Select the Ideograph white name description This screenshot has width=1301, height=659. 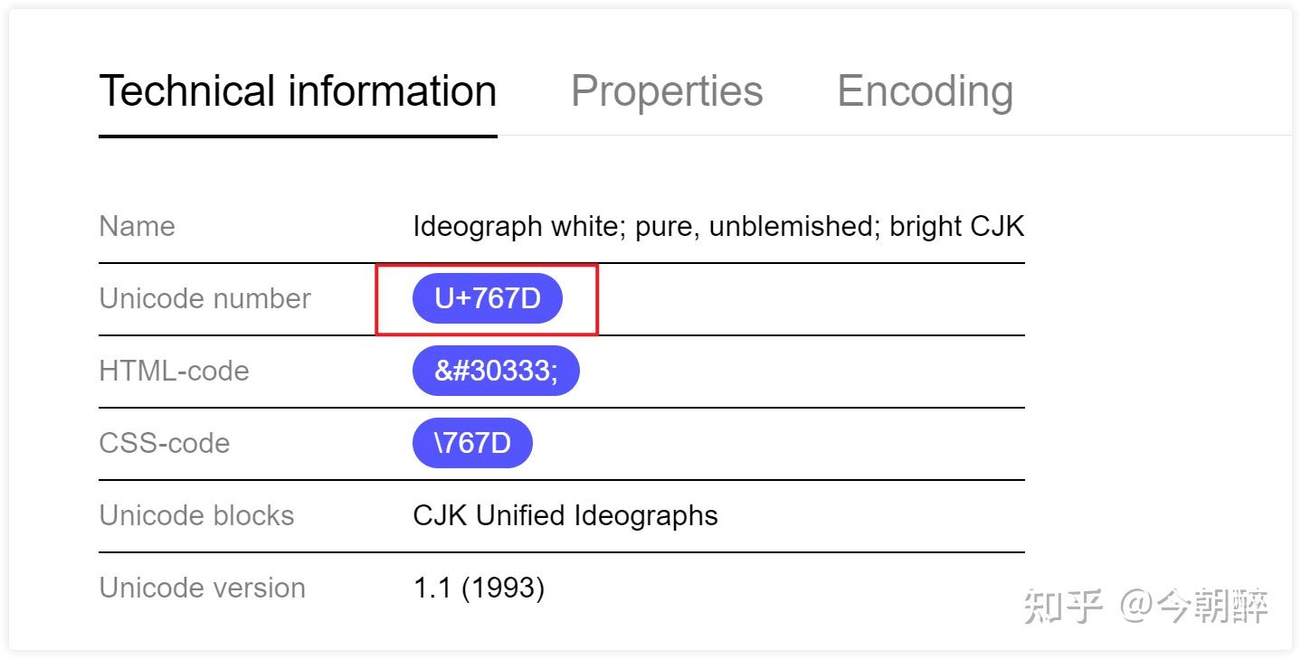coord(718,226)
